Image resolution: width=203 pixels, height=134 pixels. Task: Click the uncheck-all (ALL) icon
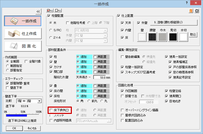58,10
